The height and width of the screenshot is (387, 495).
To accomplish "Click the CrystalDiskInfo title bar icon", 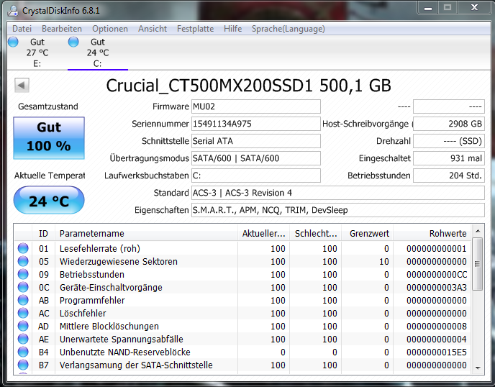I will [x=13, y=10].
